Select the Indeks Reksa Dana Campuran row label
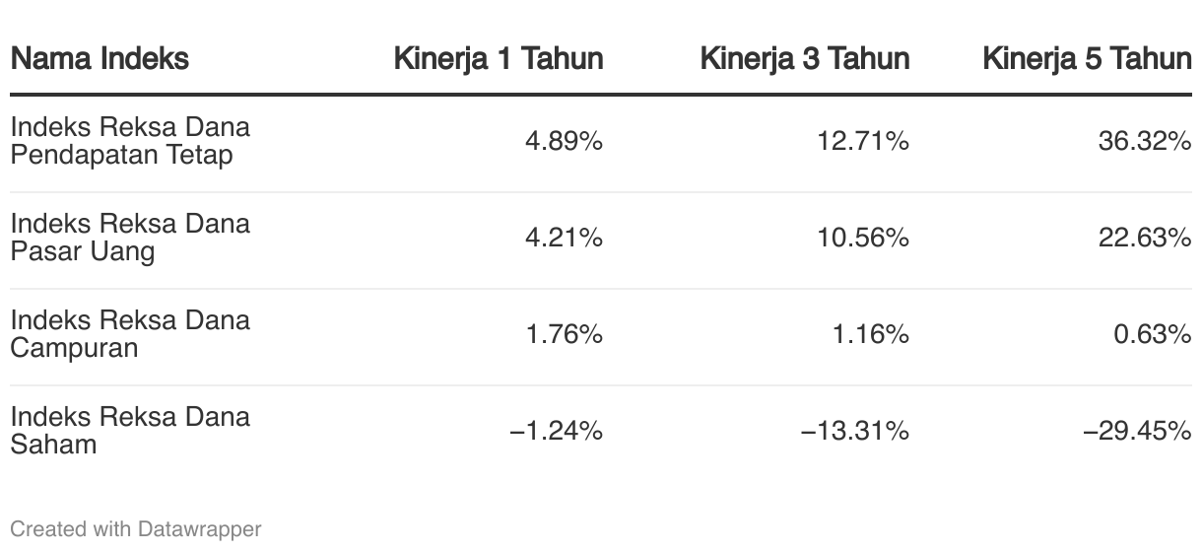Screen dimensions: 1202x552 pos(130,334)
